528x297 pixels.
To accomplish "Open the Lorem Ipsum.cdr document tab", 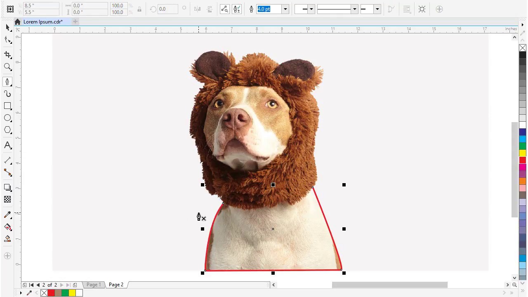I will click(43, 22).
